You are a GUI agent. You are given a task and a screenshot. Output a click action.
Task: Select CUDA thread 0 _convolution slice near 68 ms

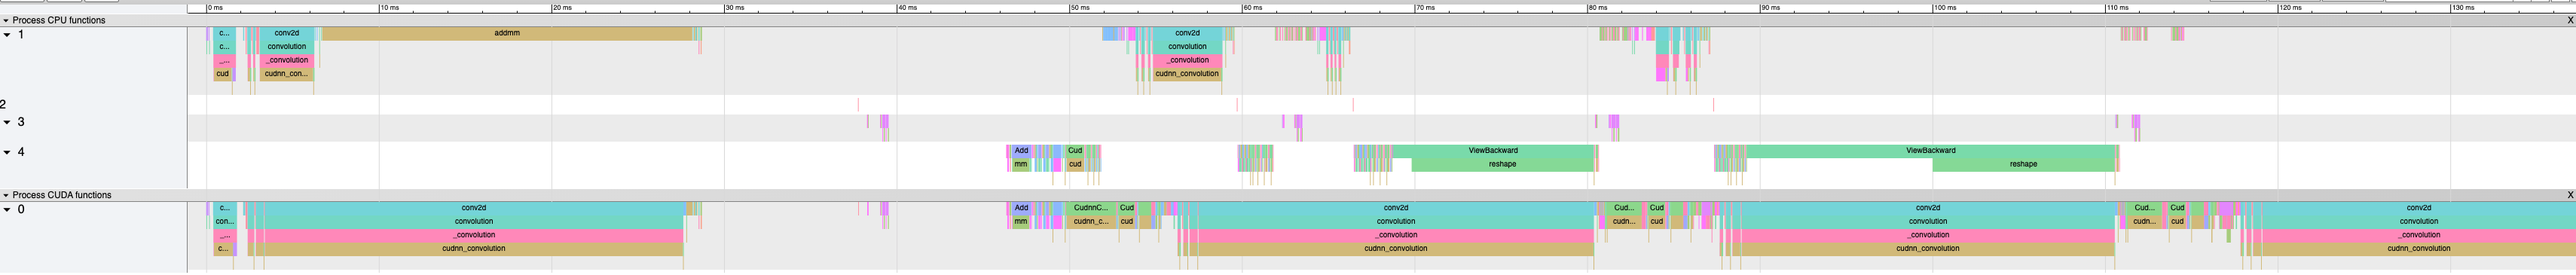click(x=1396, y=235)
